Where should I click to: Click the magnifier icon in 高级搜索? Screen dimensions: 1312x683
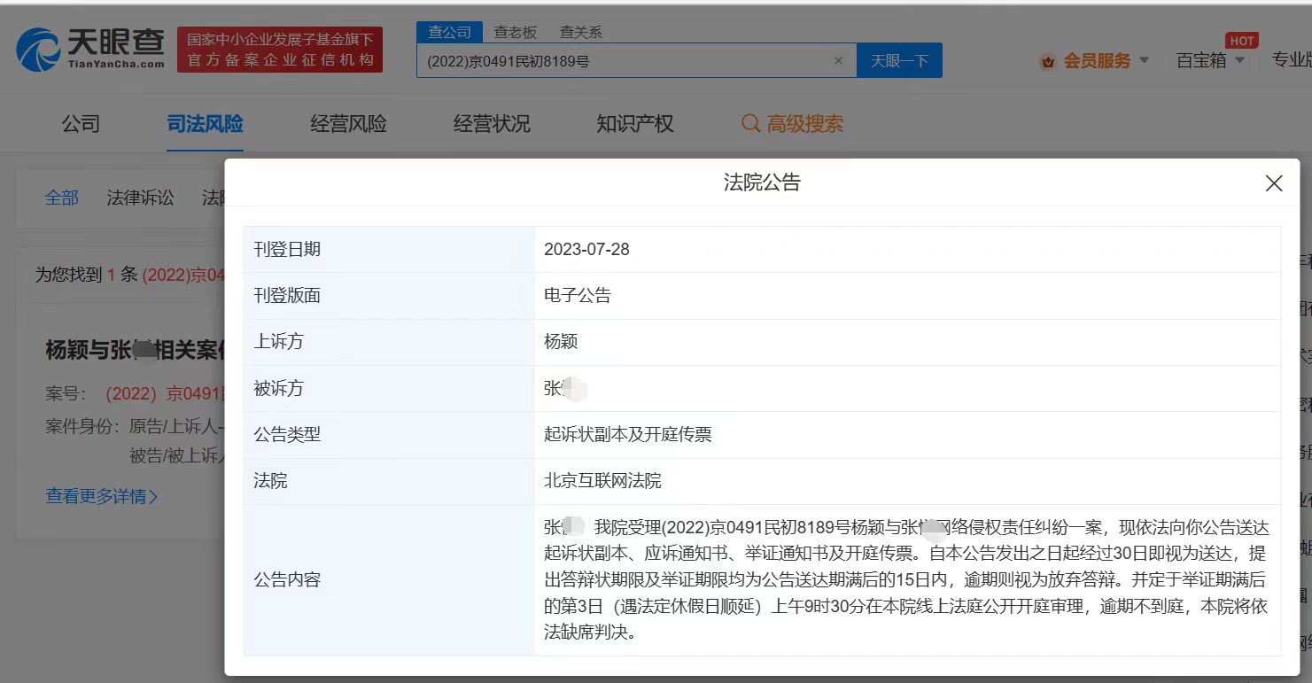[750, 124]
